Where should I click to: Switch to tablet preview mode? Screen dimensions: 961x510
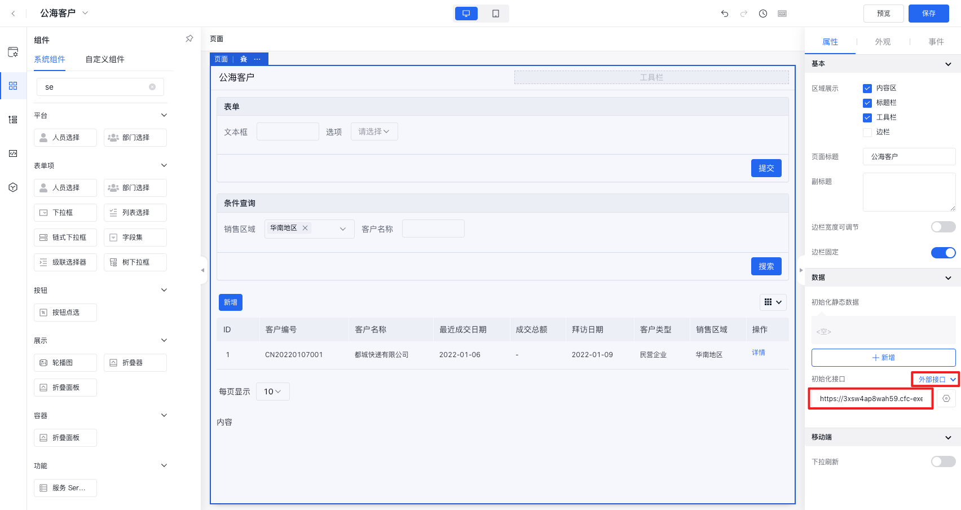click(x=495, y=14)
